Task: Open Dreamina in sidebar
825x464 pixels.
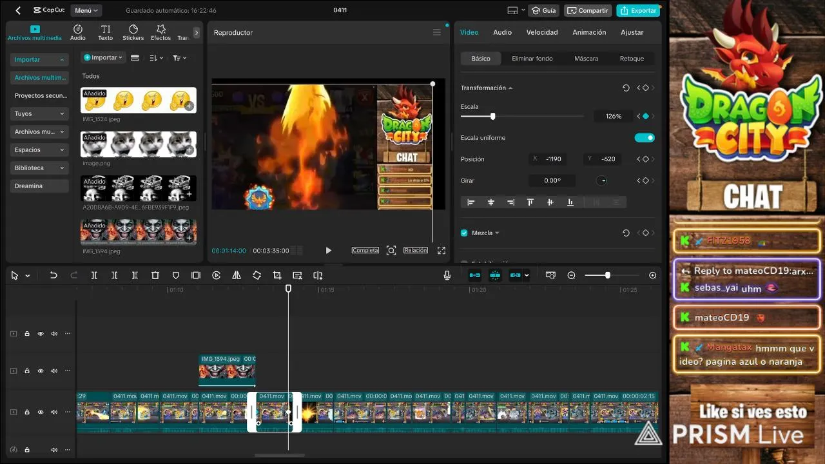Action: coord(39,186)
